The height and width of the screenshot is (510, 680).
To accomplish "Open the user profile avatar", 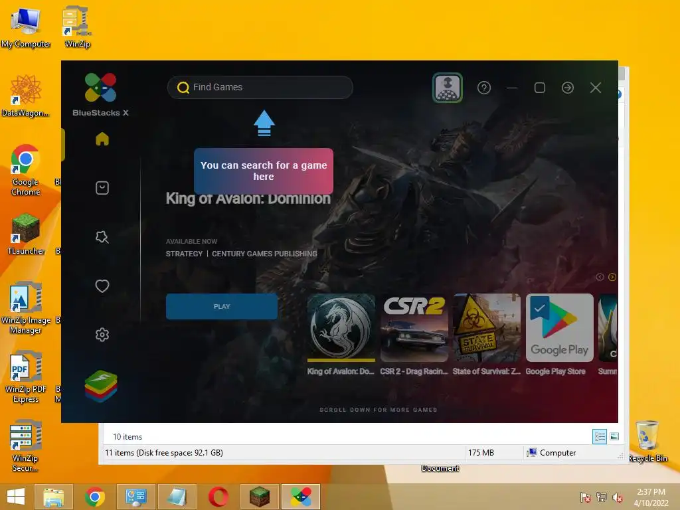I will [x=448, y=88].
